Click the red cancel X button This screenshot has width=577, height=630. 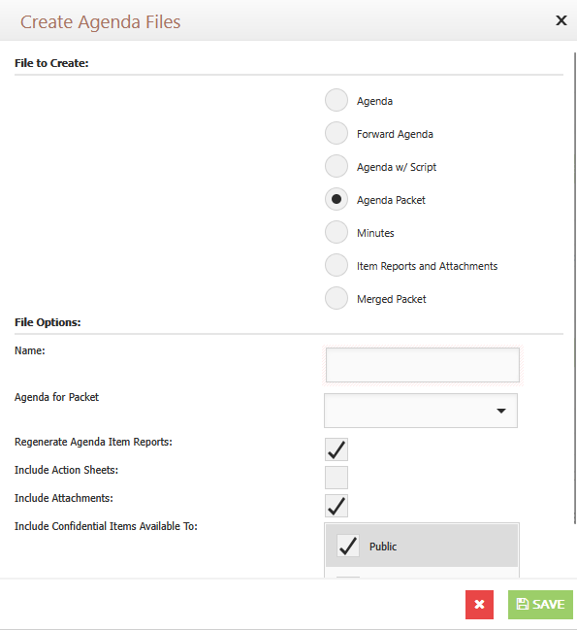point(479,605)
